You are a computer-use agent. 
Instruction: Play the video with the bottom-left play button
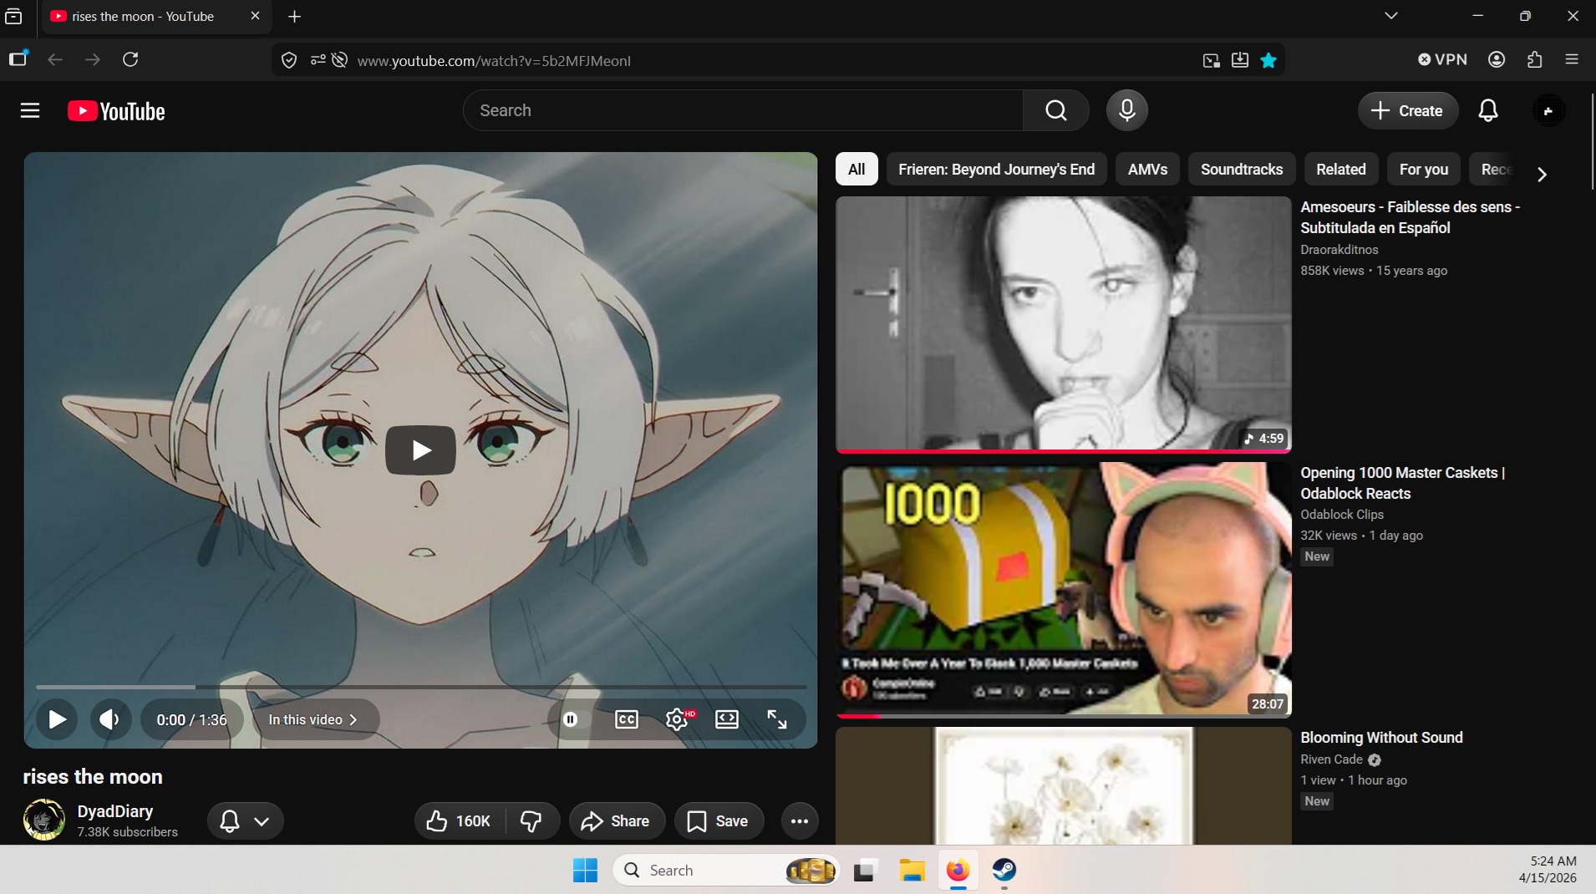click(57, 719)
